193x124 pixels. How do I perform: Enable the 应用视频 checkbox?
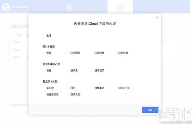(x=92, y=53)
